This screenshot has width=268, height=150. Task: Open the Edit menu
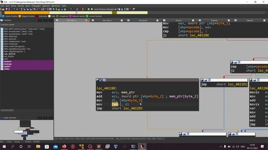click(8, 6)
